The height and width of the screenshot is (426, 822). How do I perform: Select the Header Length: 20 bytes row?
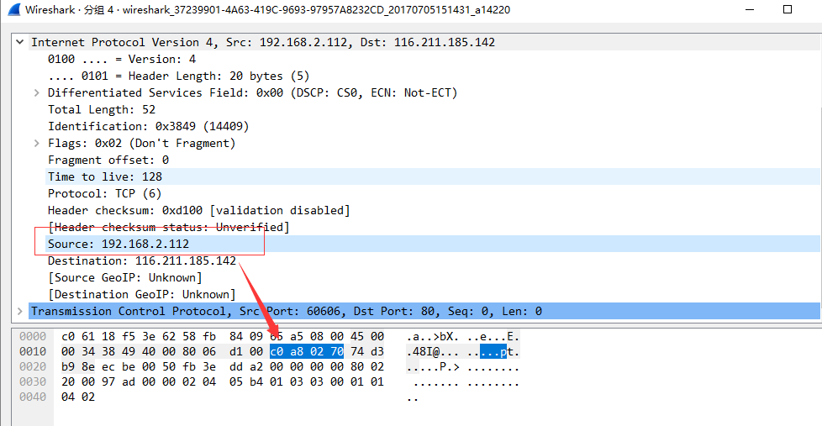[x=179, y=76]
